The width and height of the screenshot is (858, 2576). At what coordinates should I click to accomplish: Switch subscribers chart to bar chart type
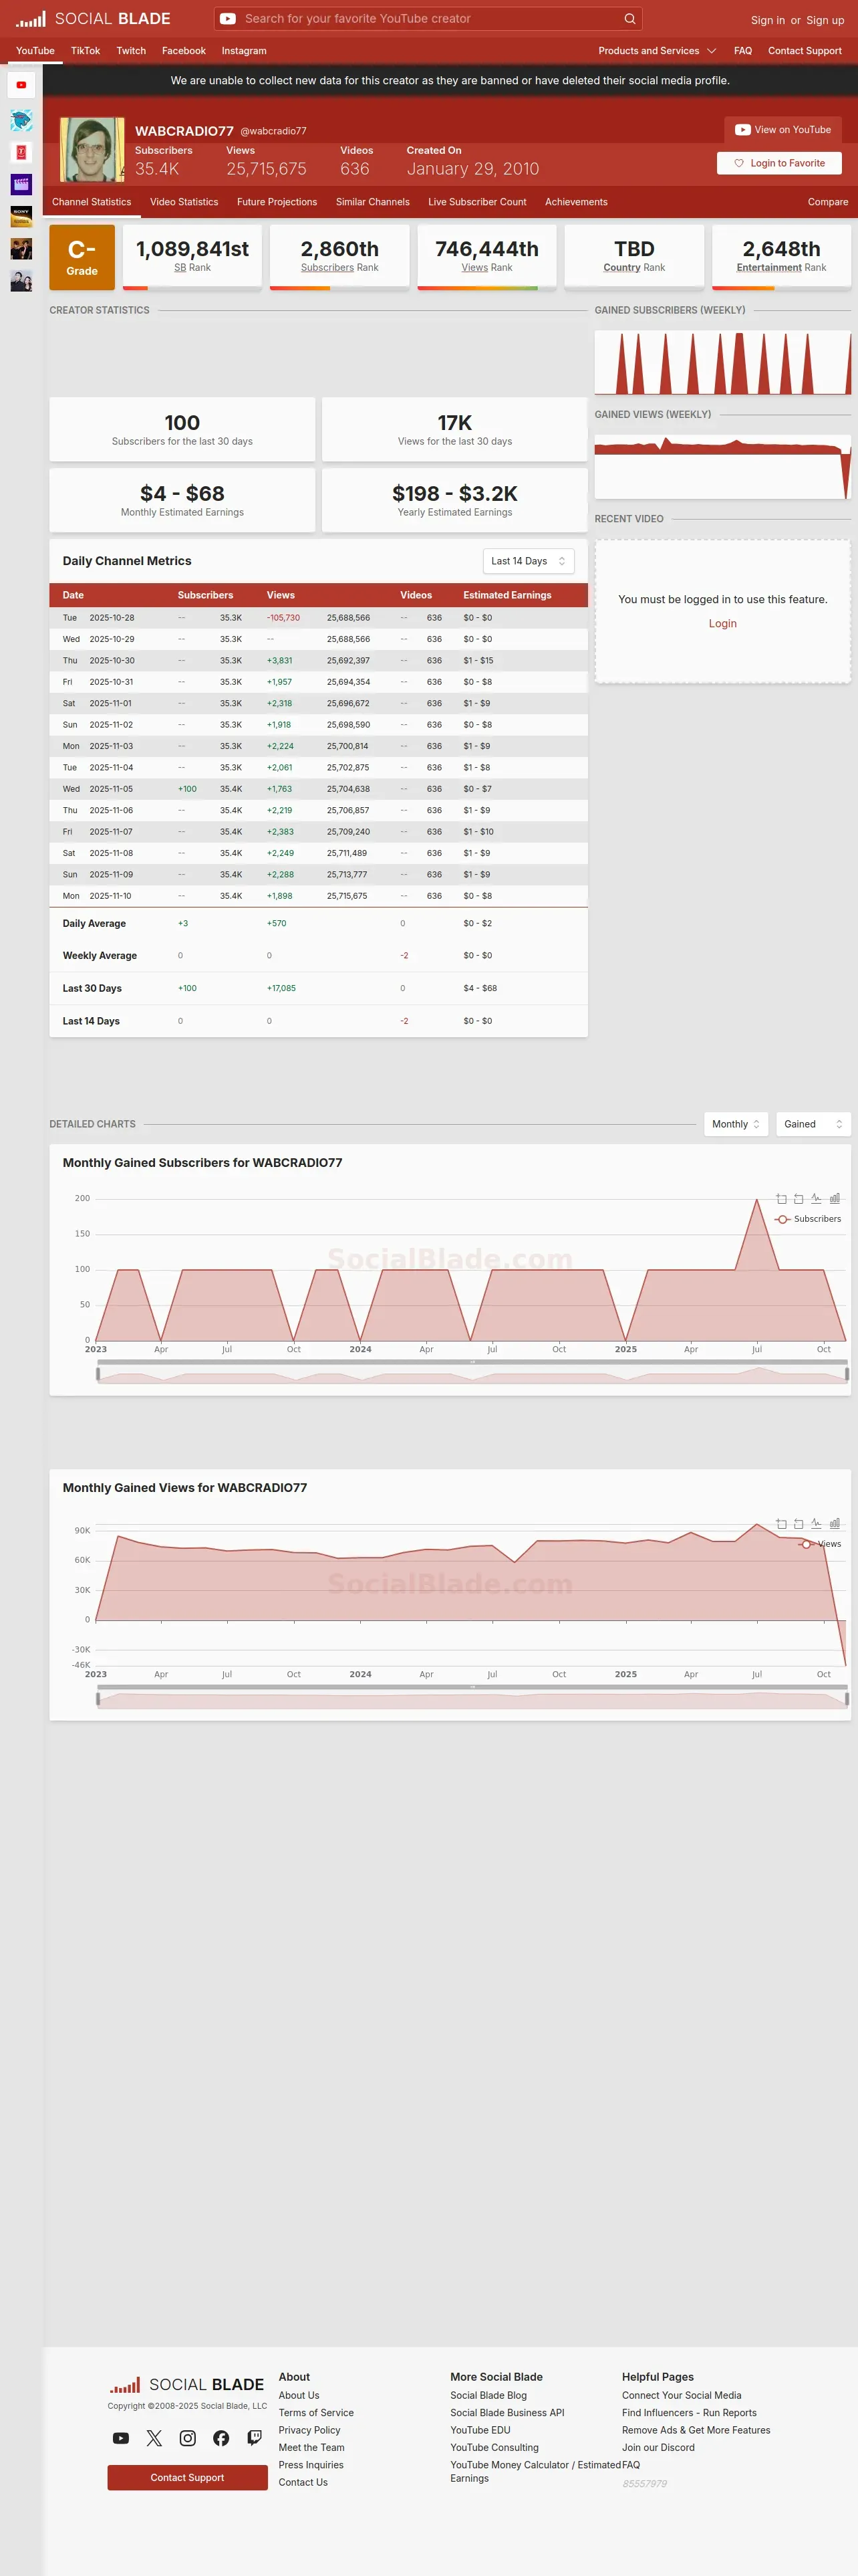pos(835,1198)
